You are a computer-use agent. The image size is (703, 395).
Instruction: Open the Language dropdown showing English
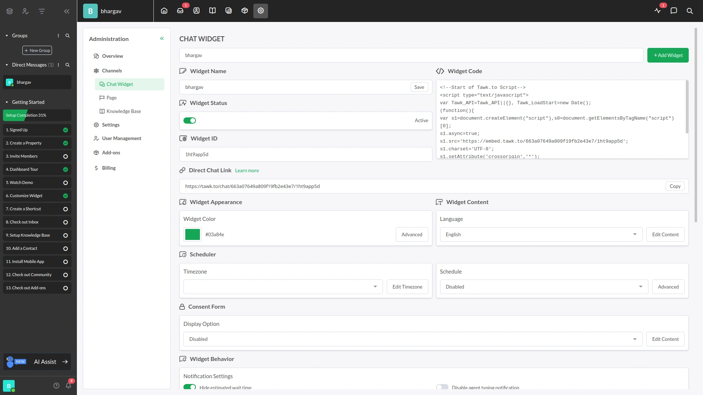point(541,234)
